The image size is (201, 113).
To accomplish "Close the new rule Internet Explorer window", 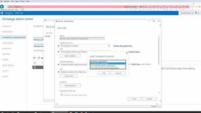I will tap(159, 21).
